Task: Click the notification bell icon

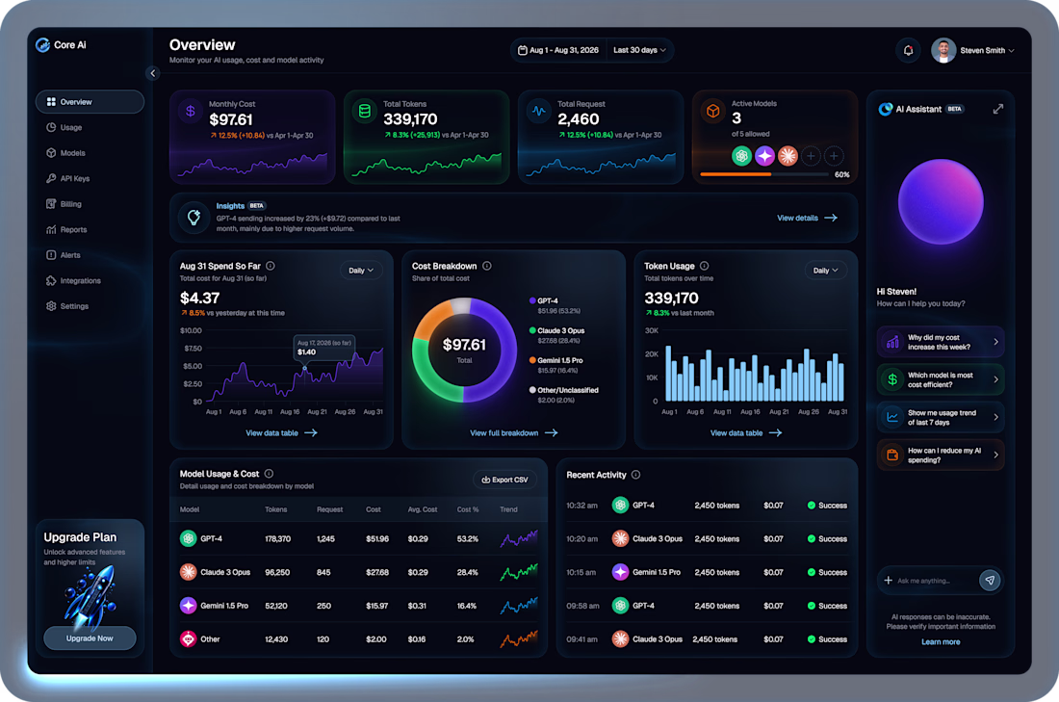Action: pos(908,50)
